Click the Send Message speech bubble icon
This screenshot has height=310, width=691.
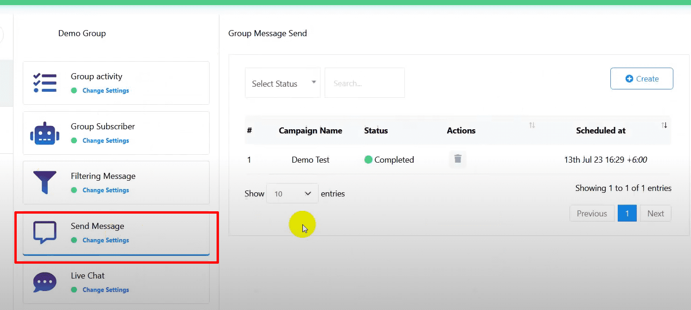point(45,232)
